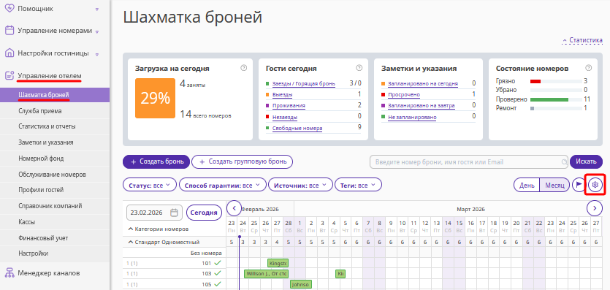The image size is (610, 290).
Task: Click help icon on Гости сегодня card
Action: (x=359, y=68)
